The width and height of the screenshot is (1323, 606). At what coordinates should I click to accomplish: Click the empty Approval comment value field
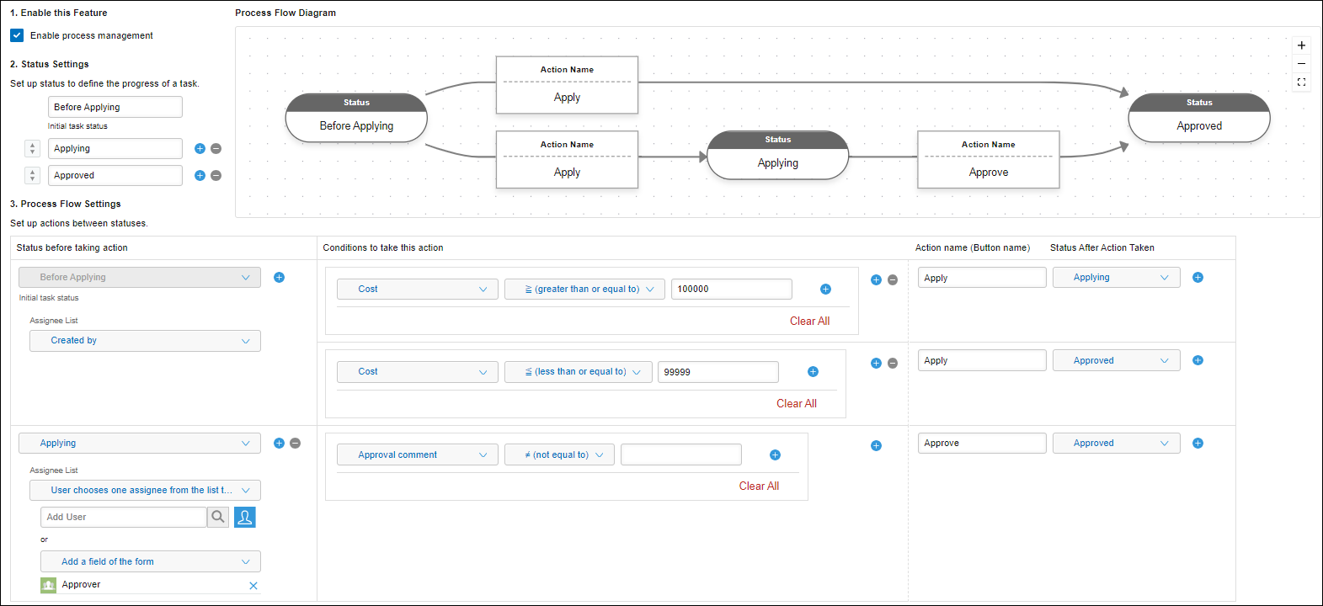tap(681, 454)
